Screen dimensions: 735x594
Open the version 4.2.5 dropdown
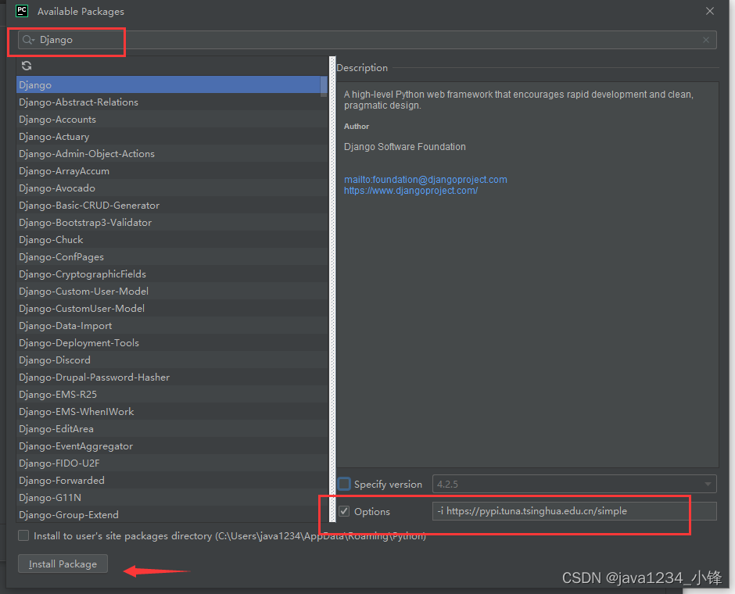point(574,484)
